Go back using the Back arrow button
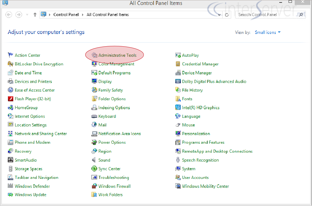312x206 pixels. pyautogui.click(x=9, y=15)
